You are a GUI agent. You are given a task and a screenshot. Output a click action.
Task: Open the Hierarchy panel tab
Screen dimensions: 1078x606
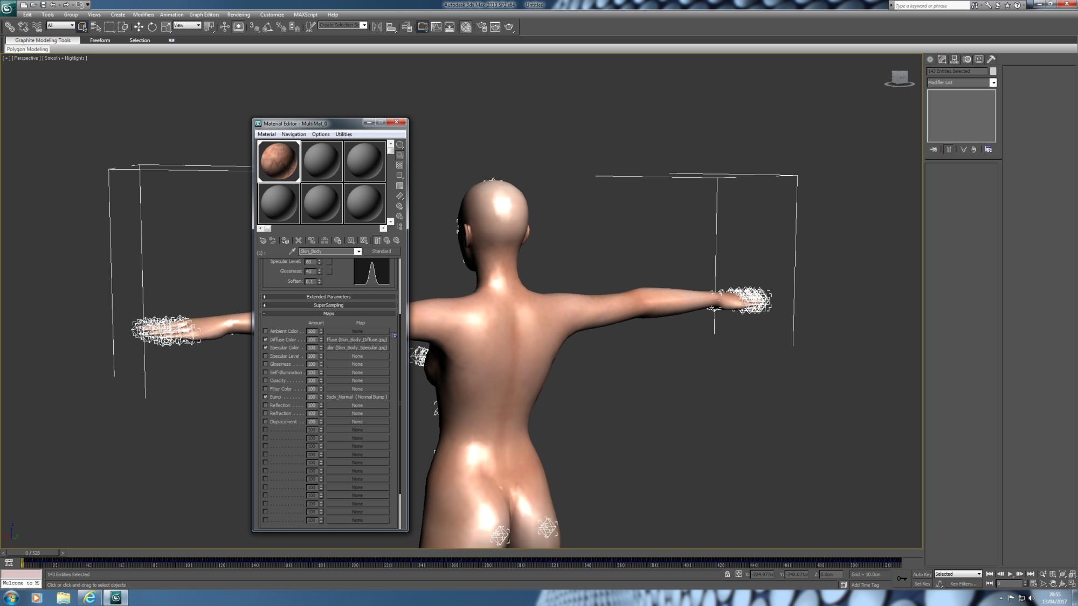pos(955,59)
